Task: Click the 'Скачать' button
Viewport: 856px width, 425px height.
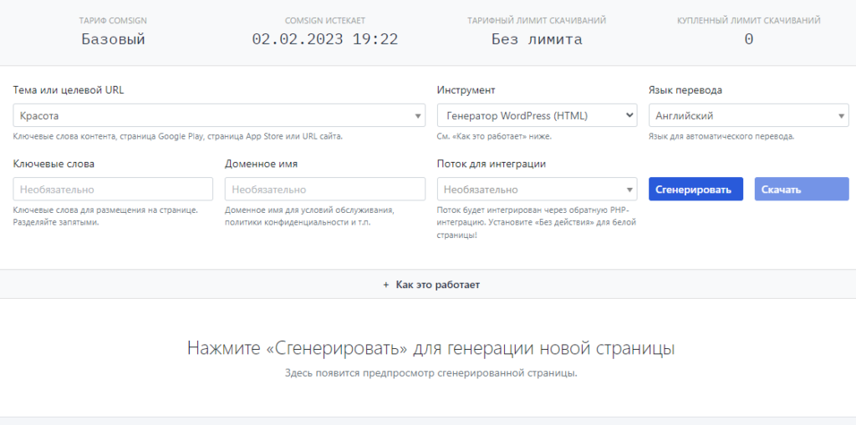Action: pyautogui.click(x=802, y=190)
